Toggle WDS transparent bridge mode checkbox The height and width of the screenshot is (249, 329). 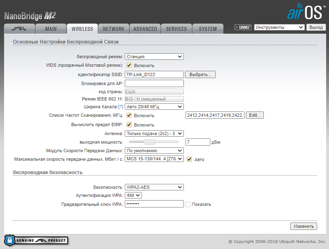[129, 66]
